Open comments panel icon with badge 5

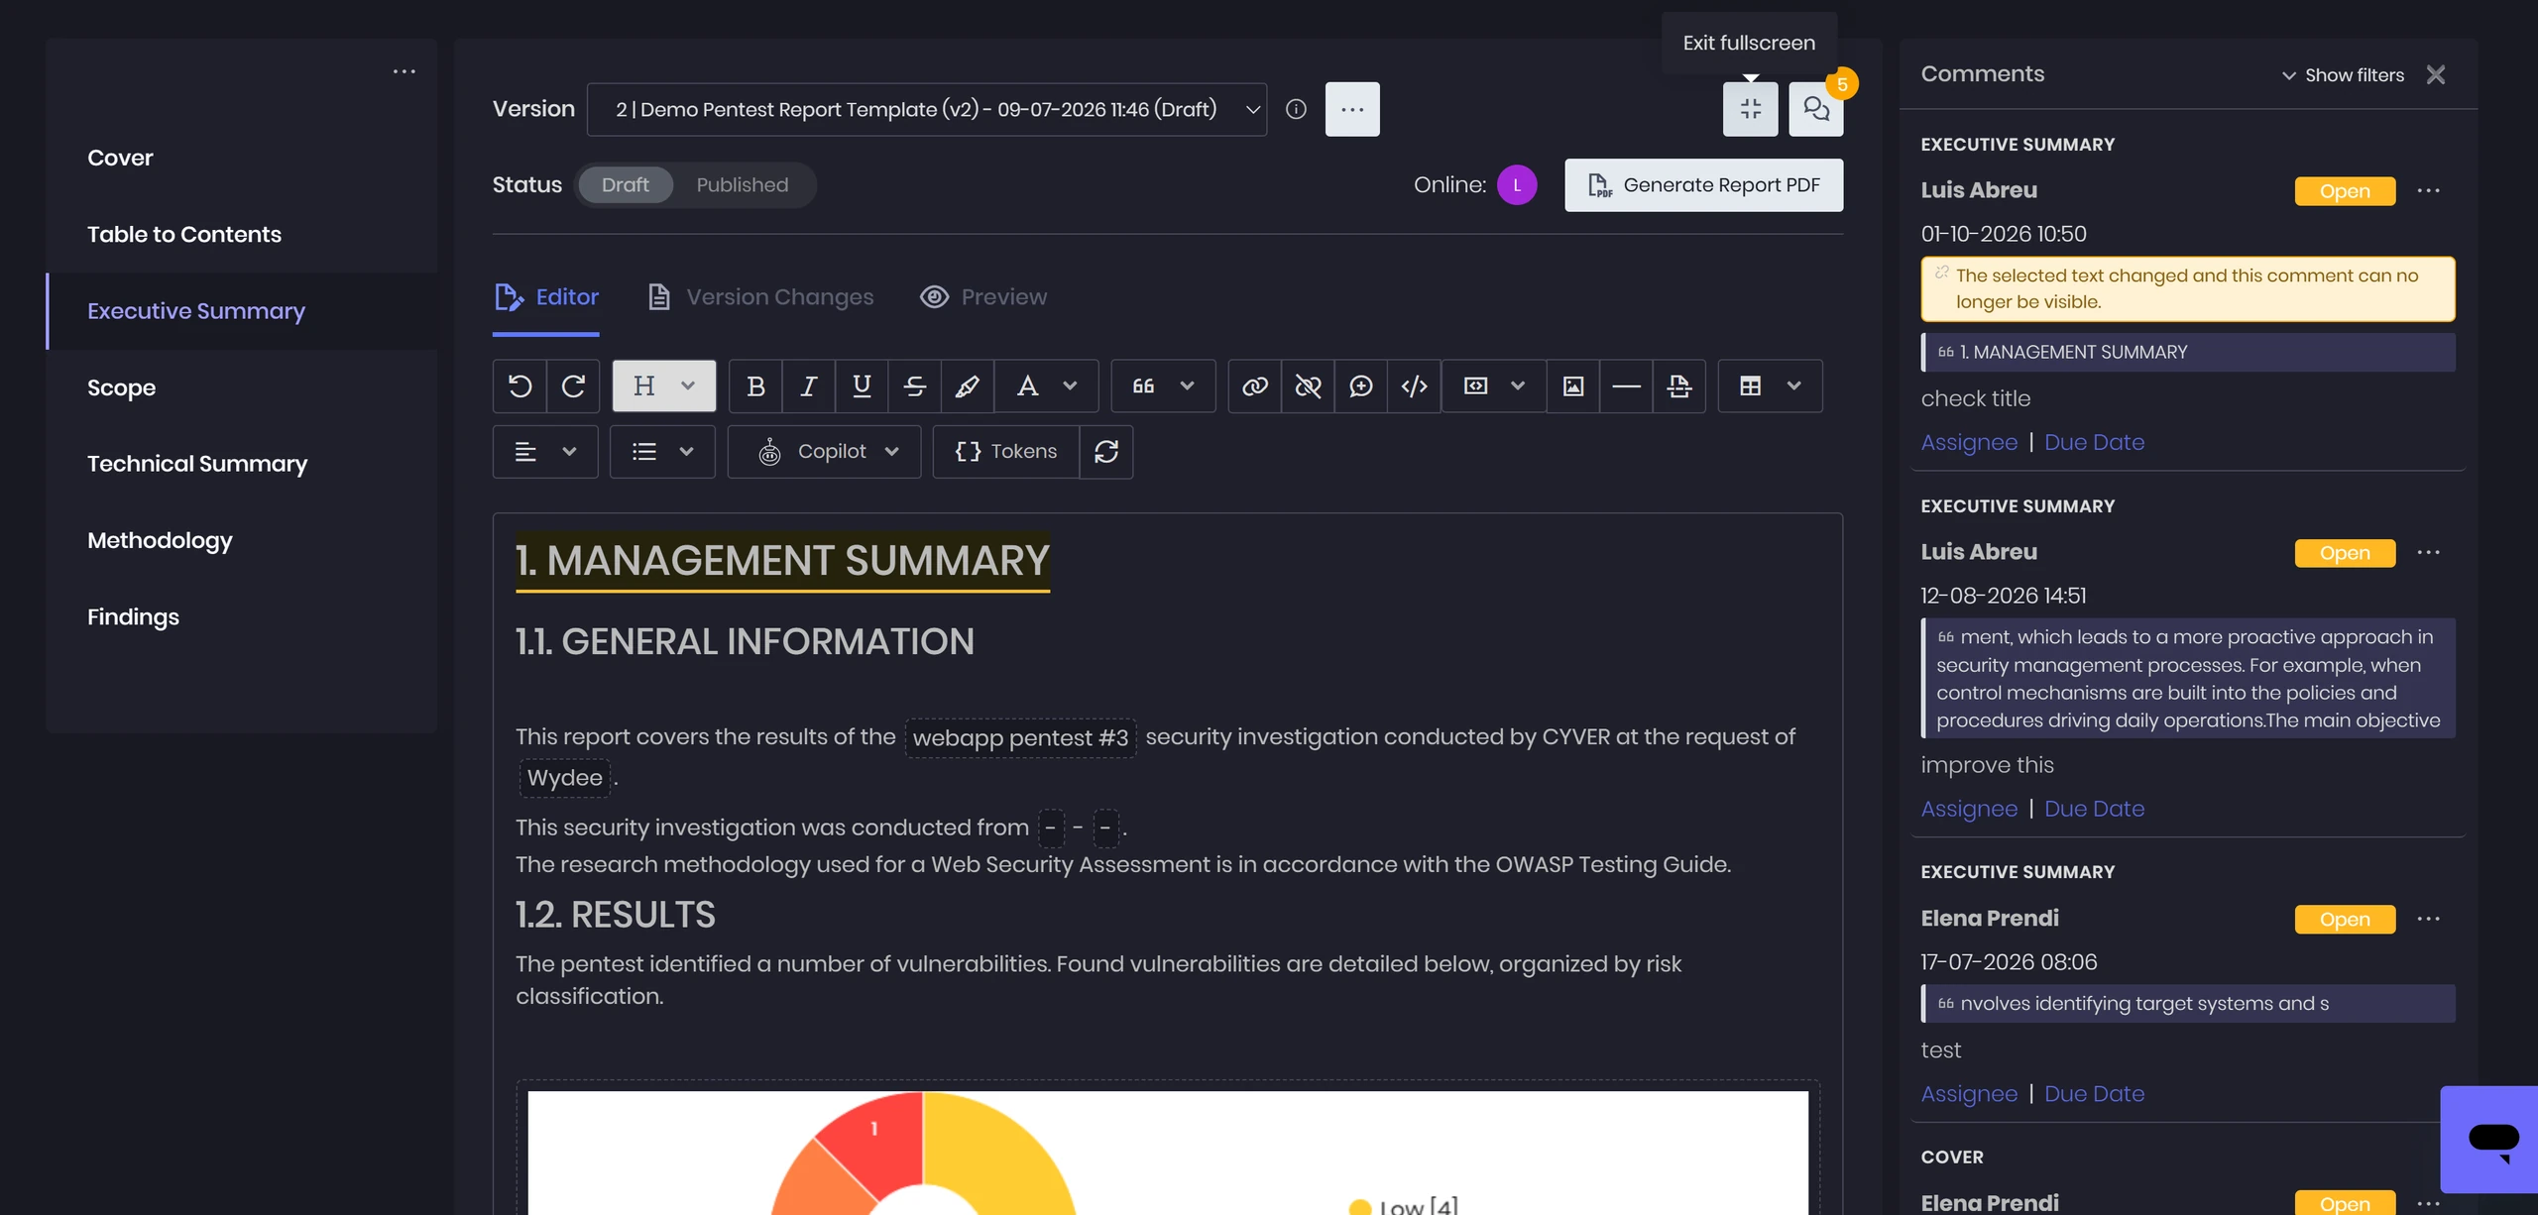(1816, 109)
